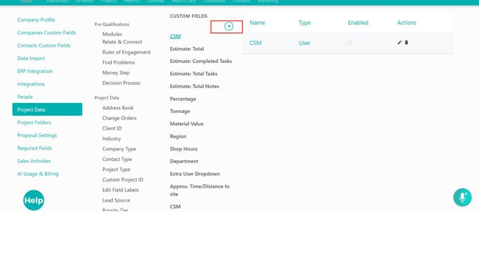Open Company Profile settings
The width and height of the screenshot is (479, 269).
coord(36,20)
